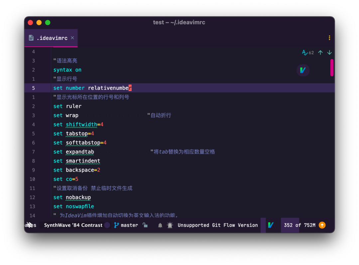Click the comment '"语法高亮'
The image size is (359, 265).
(65, 61)
